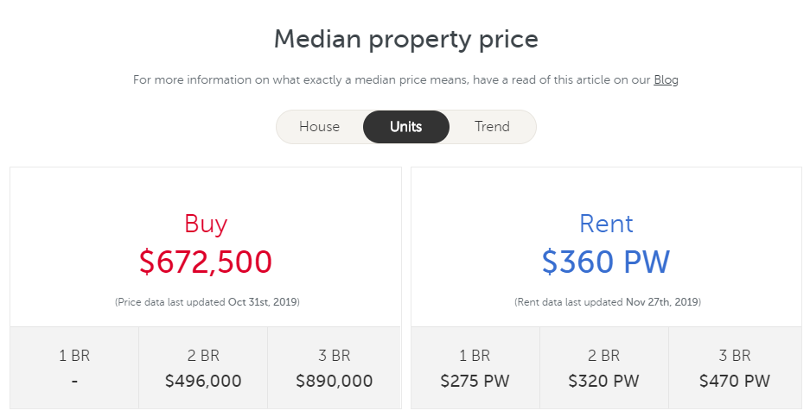Viewport: 810px width, 417px height.
Task: Click the price data last updated note
Action: pos(207,302)
